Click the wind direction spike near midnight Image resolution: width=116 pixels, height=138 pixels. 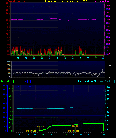103,71
